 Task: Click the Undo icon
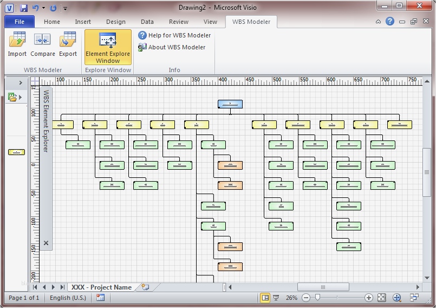click(x=35, y=8)
